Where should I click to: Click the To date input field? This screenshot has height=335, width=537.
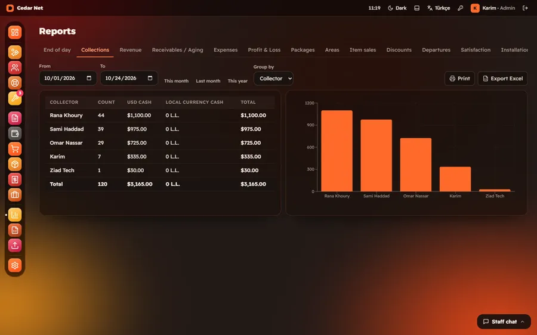tap(129, 78)
